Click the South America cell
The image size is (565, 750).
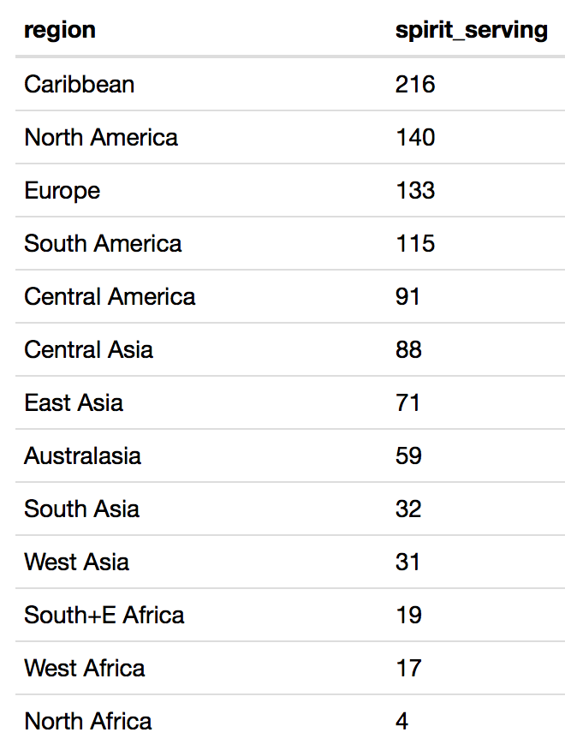[103, 244]
